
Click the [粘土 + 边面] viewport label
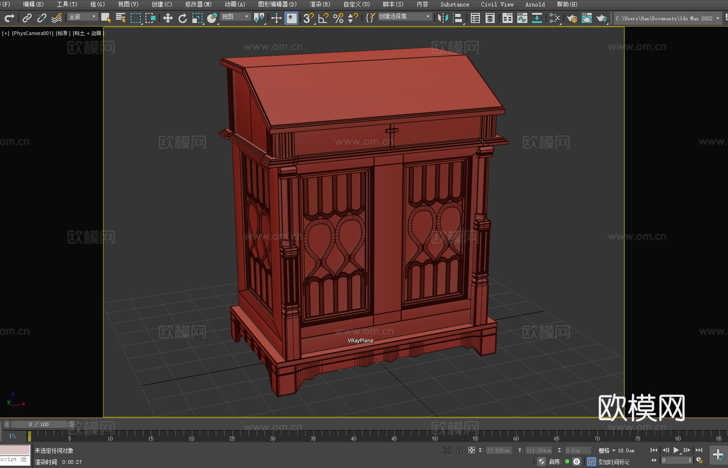coord(88,33)
